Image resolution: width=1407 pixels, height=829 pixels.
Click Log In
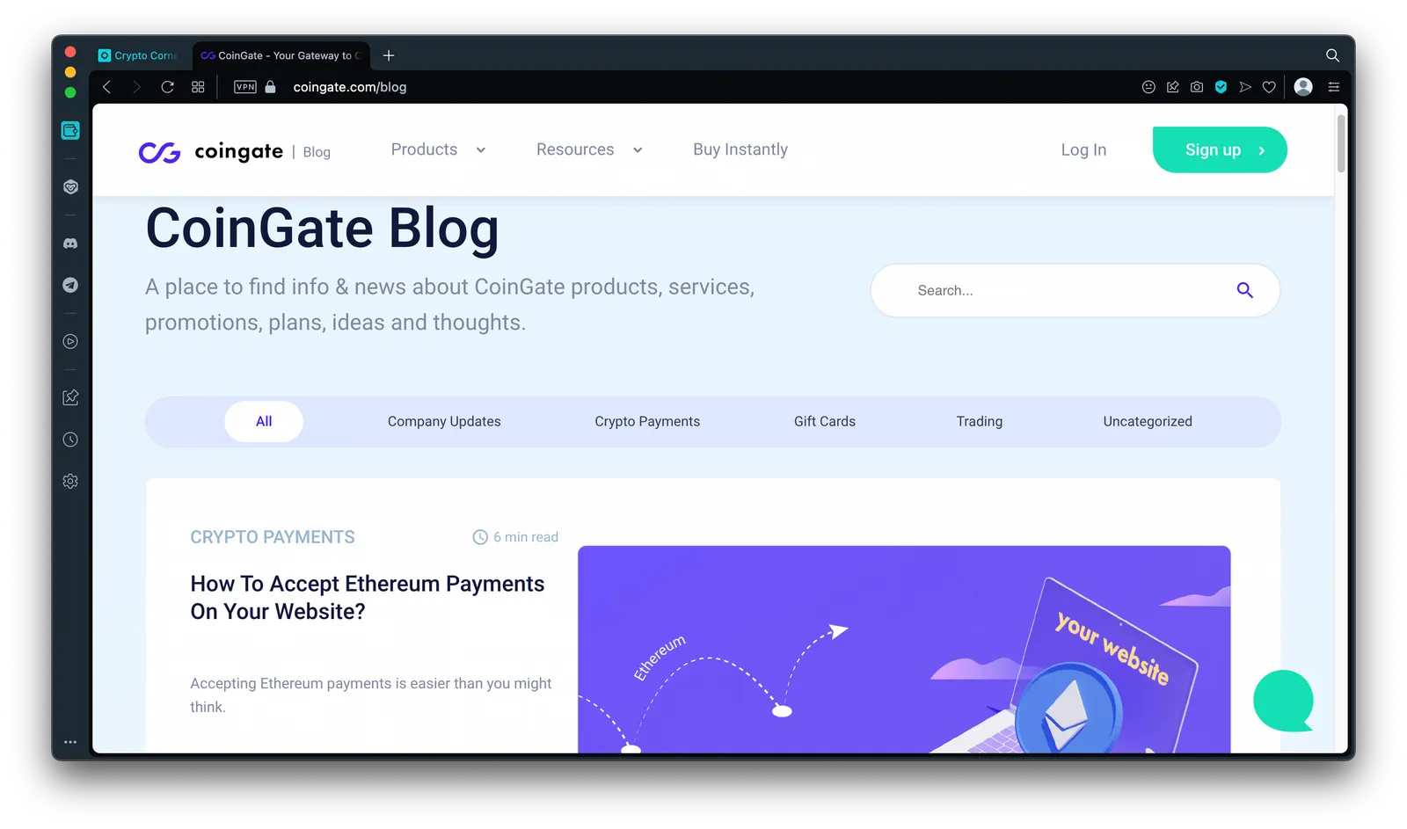1083,150
